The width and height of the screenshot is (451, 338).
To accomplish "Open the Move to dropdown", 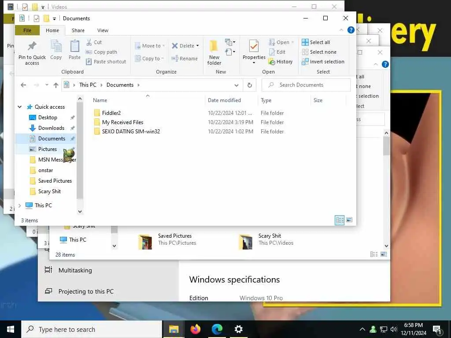I will pos(150,46).
